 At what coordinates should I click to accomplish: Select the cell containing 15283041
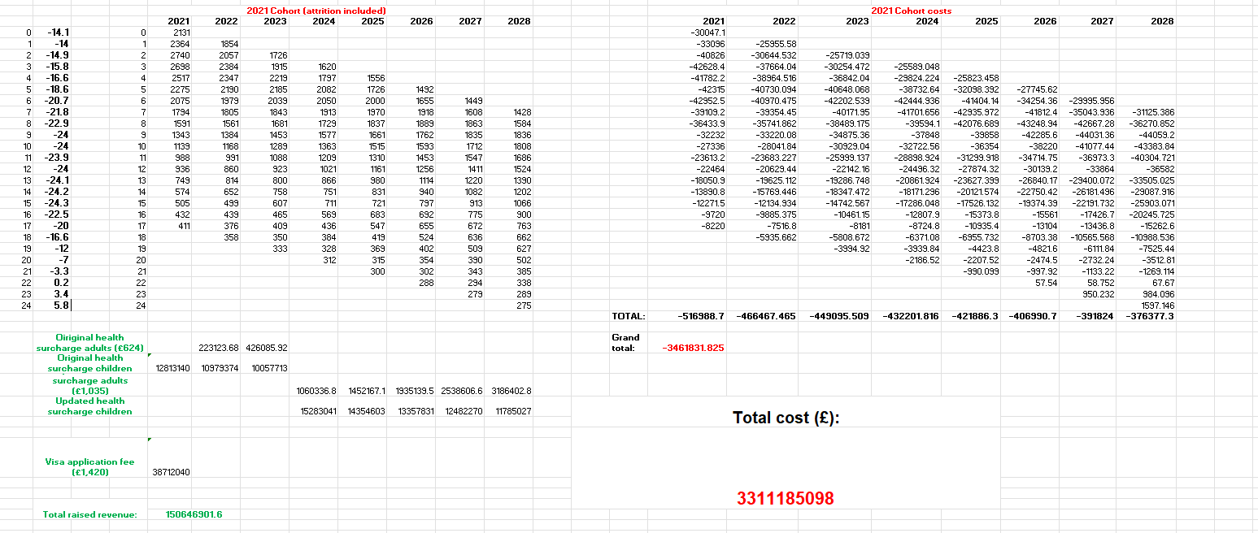click(x=319, y=412)
